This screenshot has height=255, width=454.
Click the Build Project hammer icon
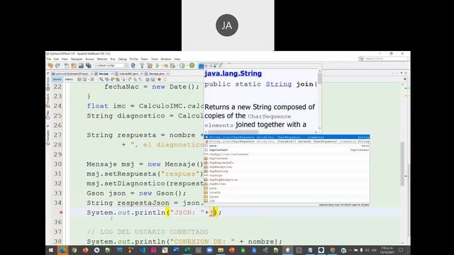click(142, 66)
